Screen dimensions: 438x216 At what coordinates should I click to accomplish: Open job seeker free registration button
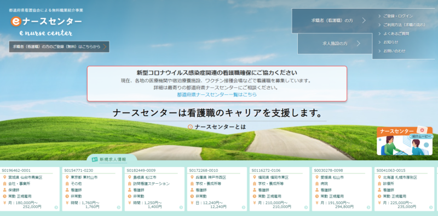pos(59,47)
